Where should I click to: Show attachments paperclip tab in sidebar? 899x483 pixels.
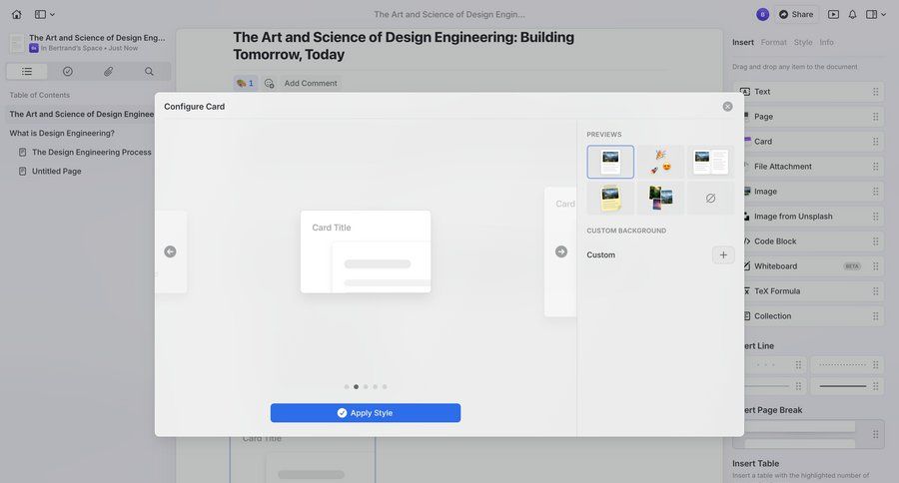(108, 71)
